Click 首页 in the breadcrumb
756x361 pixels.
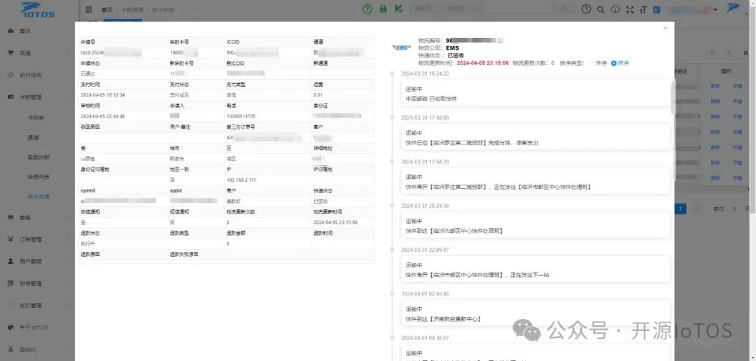click(106, 10)
